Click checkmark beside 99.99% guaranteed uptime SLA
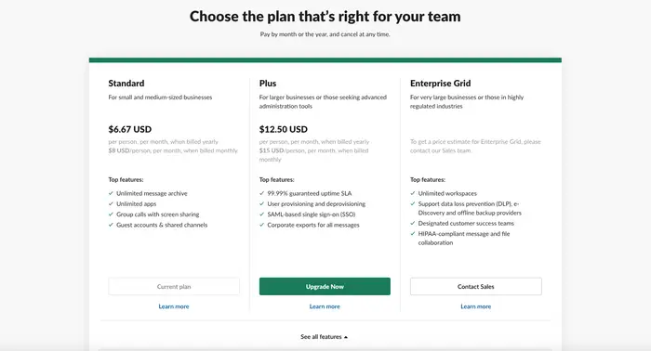Image resolution: width=651 pixels, height=351 pixels. coord(262,193)
